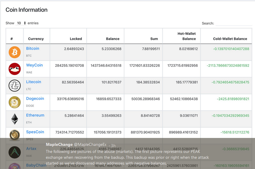Open the Litecoin currency link
This screenshot has width=255, height=169.
click(34, 82)
